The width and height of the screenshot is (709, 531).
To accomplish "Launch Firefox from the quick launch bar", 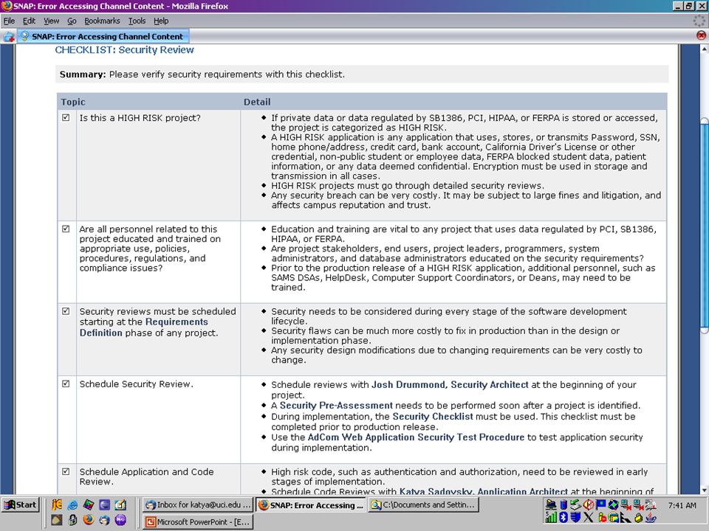I will tap(89, 520).
